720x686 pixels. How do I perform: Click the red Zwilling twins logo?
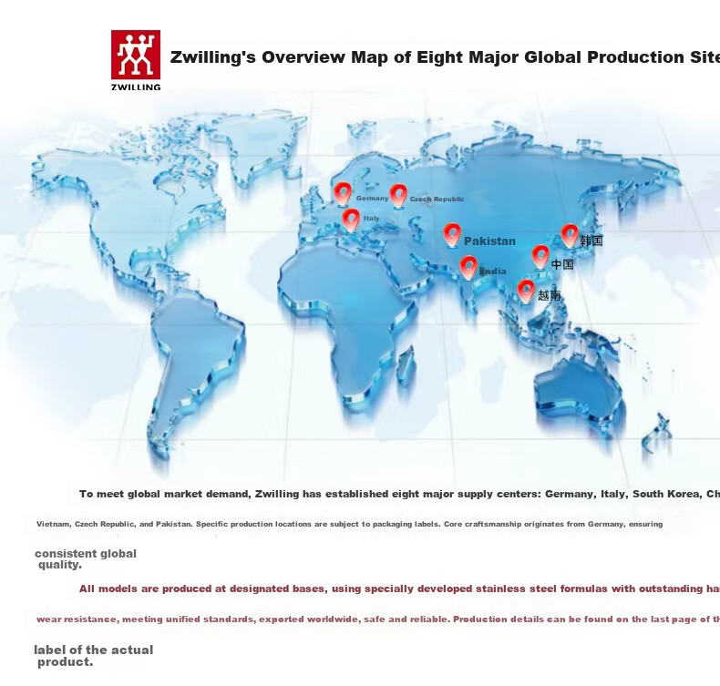(x=136, y=55)
